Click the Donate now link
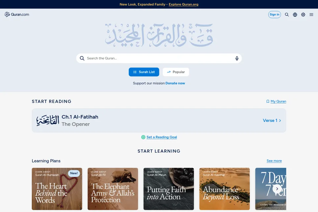The image size is (318, 212). [175, 83]
